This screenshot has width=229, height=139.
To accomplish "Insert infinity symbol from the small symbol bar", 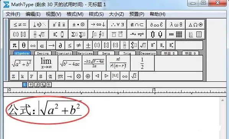I will coord(33,45).
